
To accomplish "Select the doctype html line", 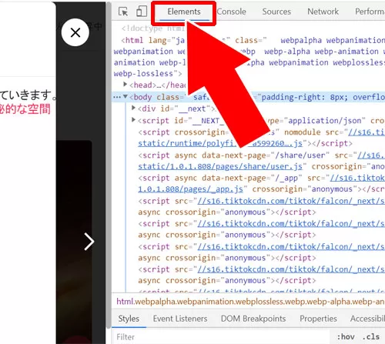I will (x=153, y=28).
